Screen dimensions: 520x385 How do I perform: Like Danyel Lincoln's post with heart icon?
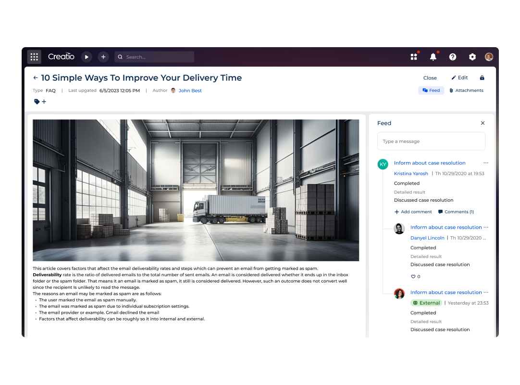tap(413, 277)
